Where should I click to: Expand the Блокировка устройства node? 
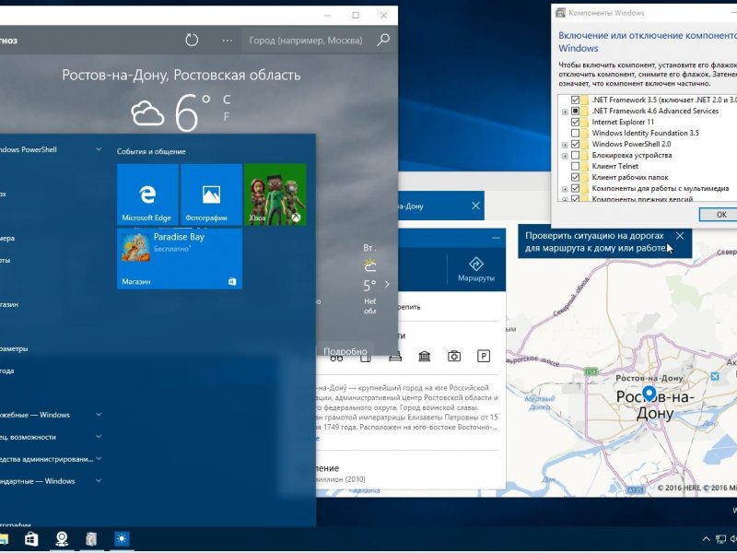point(565,156)
